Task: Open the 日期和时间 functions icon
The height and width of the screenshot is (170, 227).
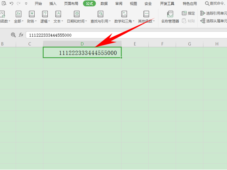Action: click(77, 14)
